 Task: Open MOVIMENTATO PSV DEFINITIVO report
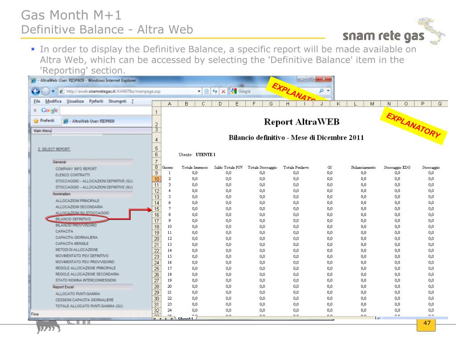[x=82, y=256]
